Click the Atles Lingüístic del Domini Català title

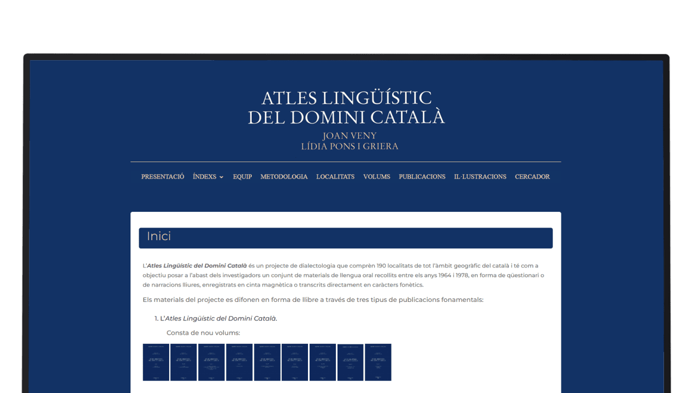pos(346,107)
